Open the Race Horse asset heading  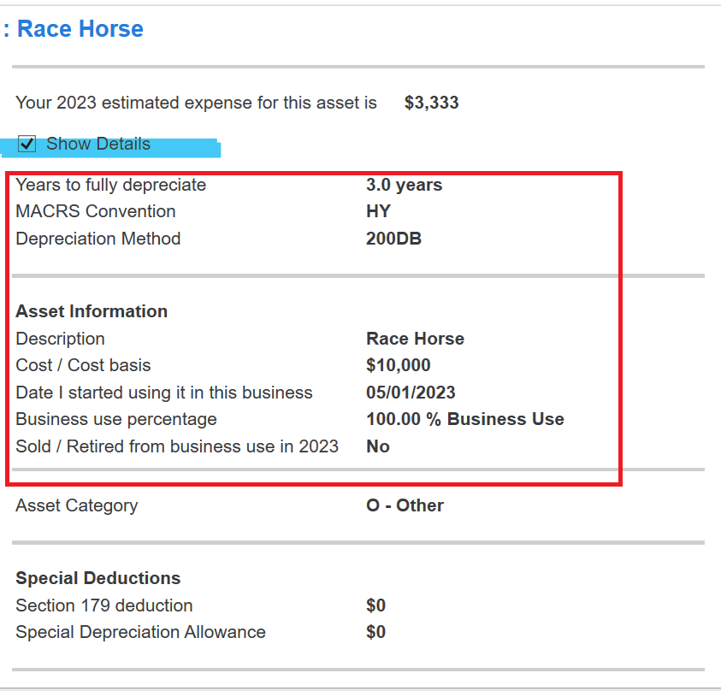[x=80, y=29]
